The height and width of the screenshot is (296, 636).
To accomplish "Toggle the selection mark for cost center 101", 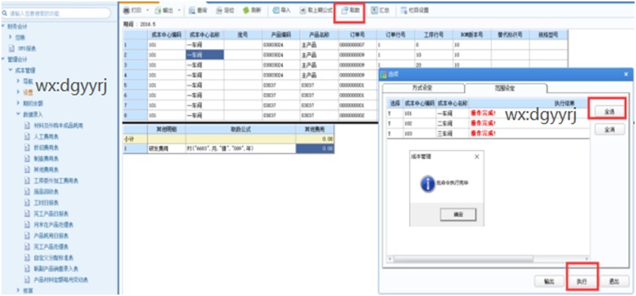I will (x=389, y=113).
